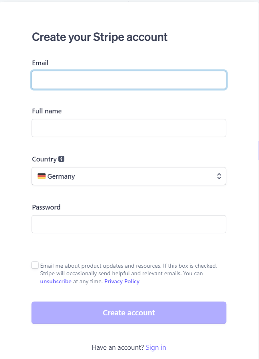Follow the unsubscribe link

(x=56, y=281)
